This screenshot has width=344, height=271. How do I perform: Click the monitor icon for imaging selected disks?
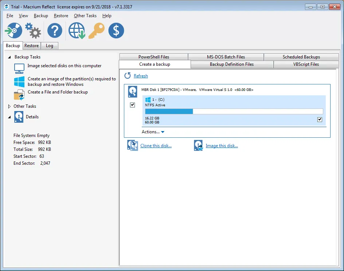point(19,68)
